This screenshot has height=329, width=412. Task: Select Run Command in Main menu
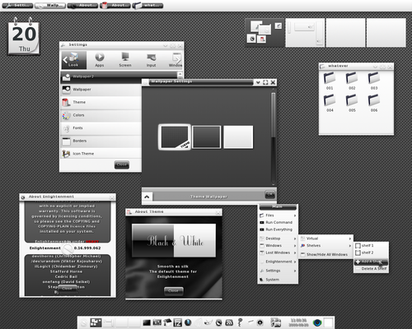coord(278,222)
